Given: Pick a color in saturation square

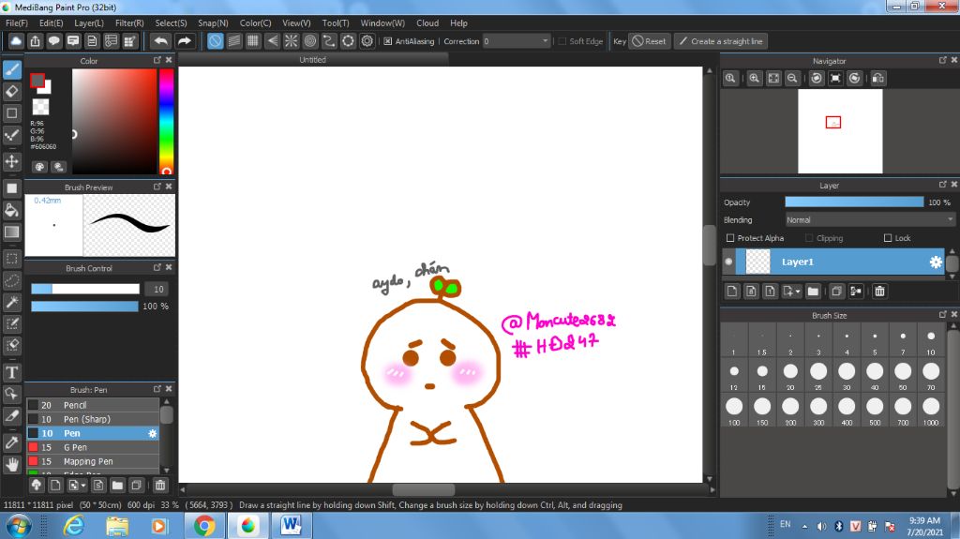Looking at the screenshot, I should (x=114, y=121).
